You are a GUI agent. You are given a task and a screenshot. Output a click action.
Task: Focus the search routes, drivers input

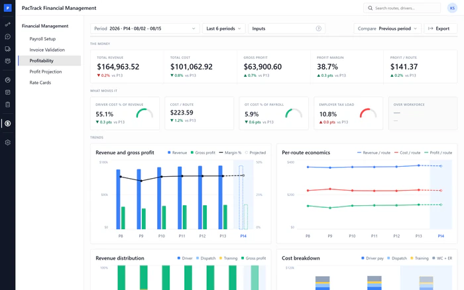[x=402, y=8]
